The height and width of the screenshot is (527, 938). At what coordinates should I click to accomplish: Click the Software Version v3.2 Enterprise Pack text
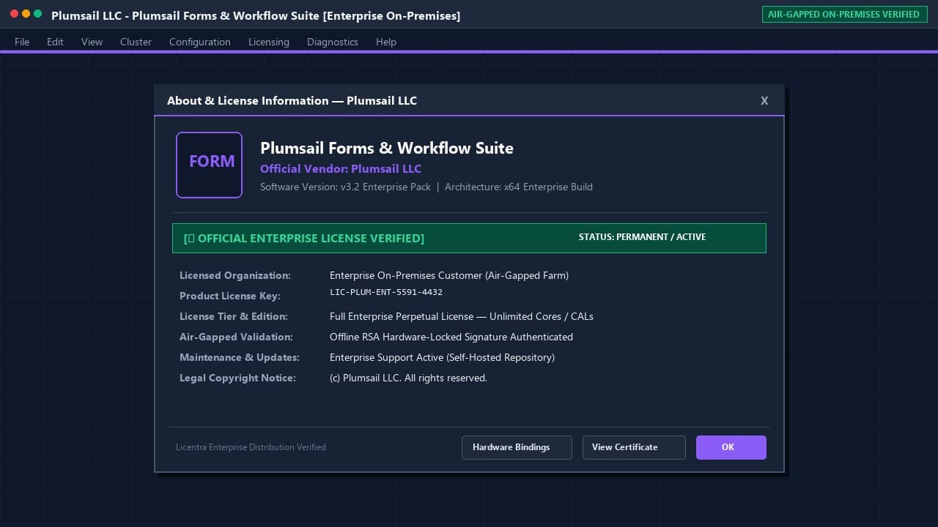[345, 187]
